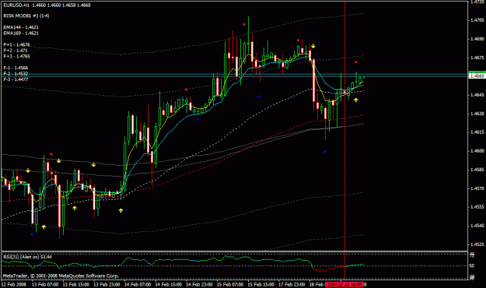Click the 1.4555 price axis value
486x288 pixels.
pyautogui.click(x=477, y=207)
